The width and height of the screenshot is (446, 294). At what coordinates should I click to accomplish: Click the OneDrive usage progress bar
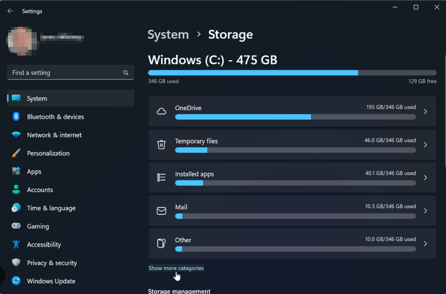pyautogui.click(x=295, y=117)
